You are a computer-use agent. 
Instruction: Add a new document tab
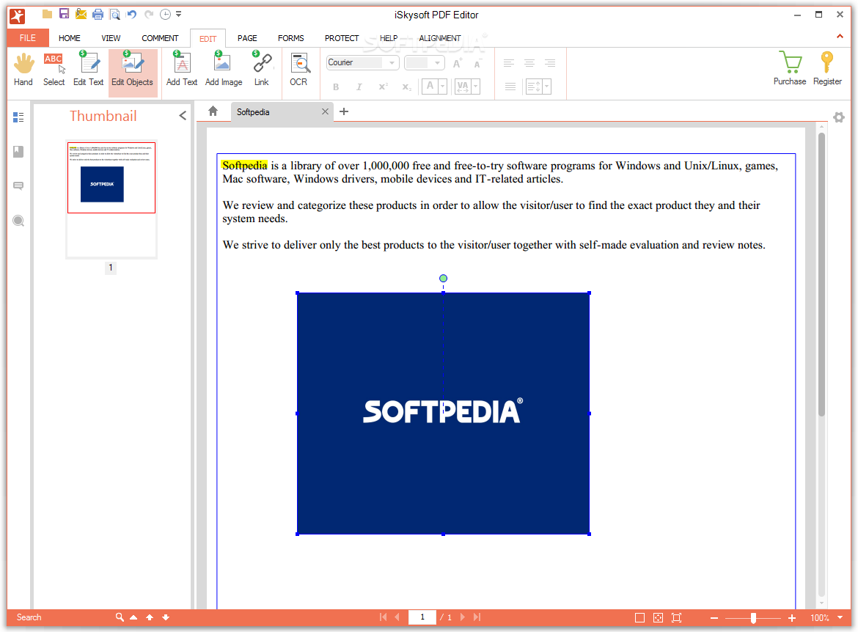(x=344, y=111)
